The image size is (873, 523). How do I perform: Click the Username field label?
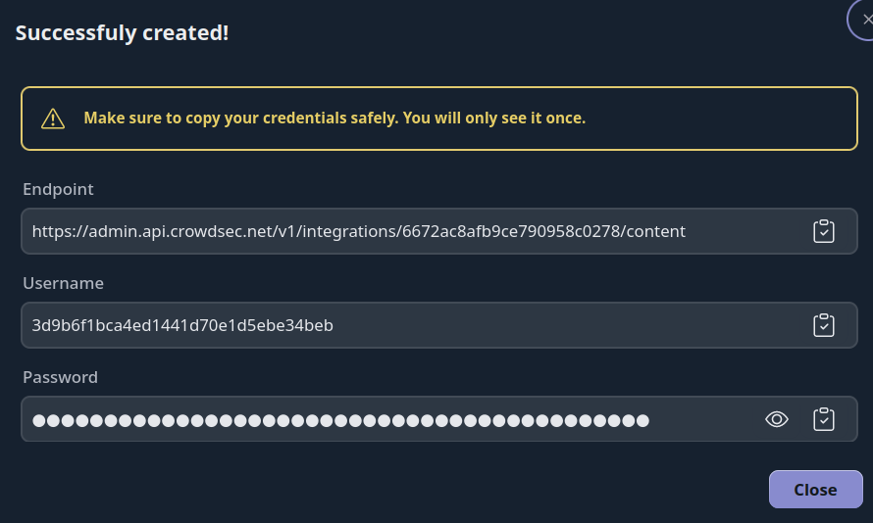click(x=63, y=283)
